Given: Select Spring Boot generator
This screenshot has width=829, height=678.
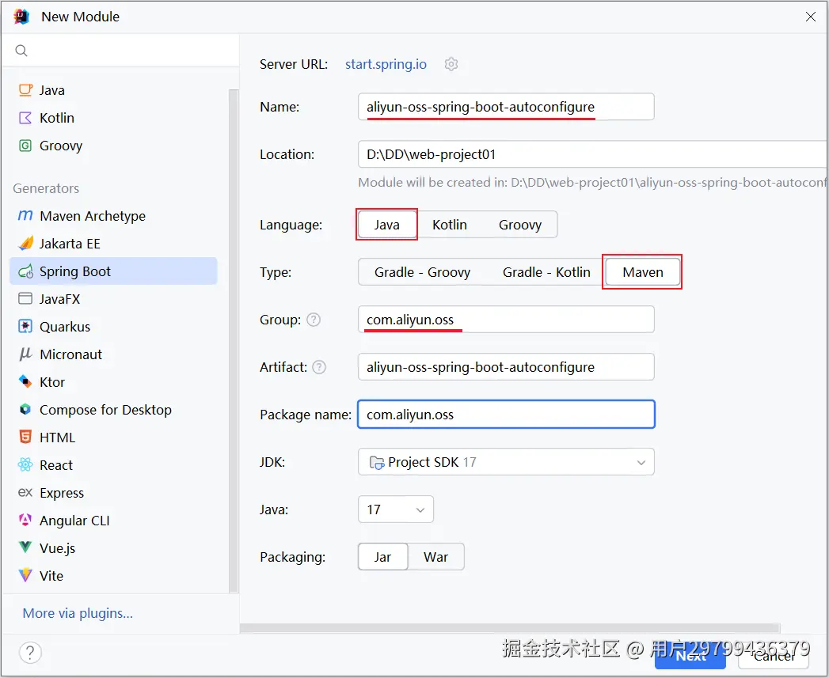Looking at the screenshot, I should tap(114, 271).
